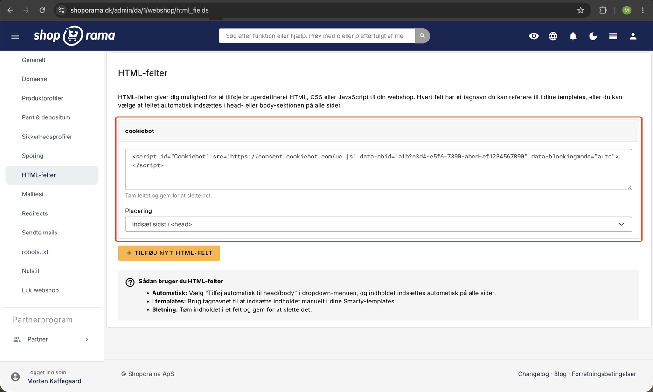Click the stacked bars icon in header
This screenshot has width=653, height=392.
click(613, 36)
